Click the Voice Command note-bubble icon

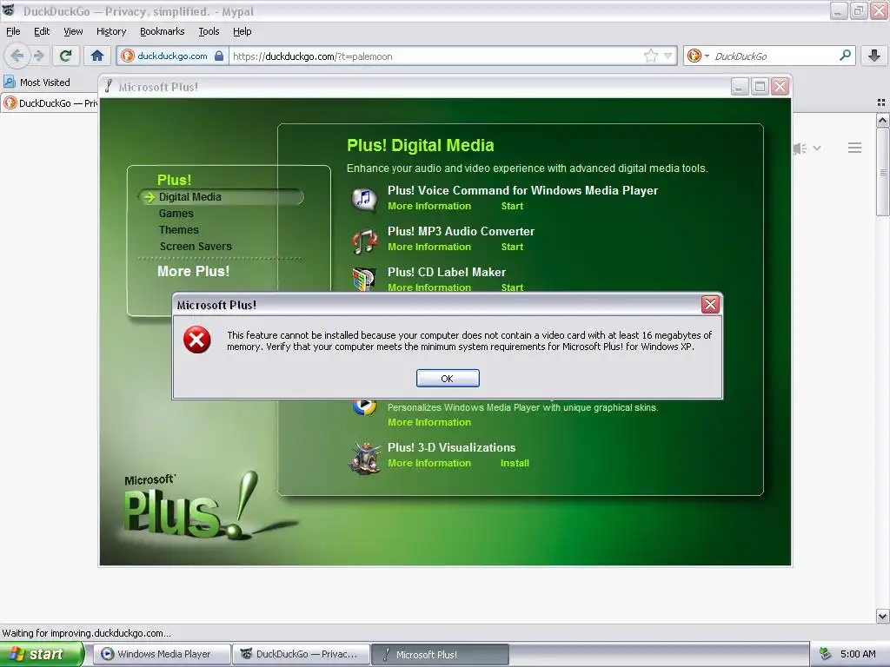pyautogui.click(x=364, y=199)
